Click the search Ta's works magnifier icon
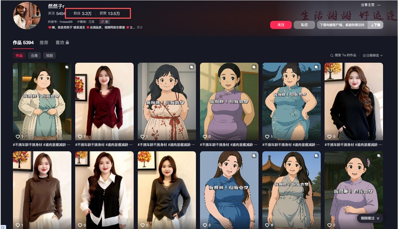This screenshot has height=229, width=398. coord(332,55)
